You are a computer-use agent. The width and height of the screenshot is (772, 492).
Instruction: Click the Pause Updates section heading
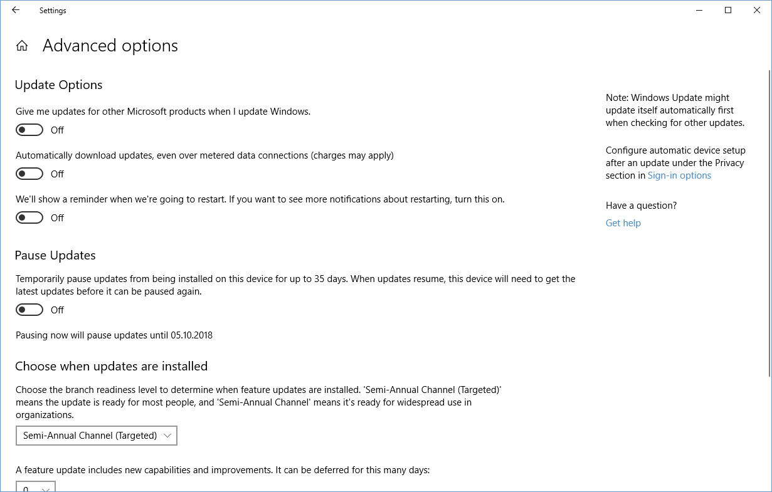tap(55, 256)
